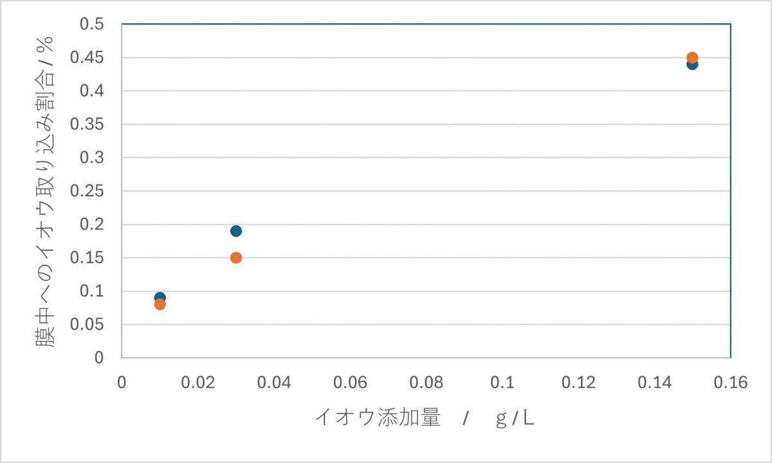Click the 0.12 horizontal axis tick label
The image size is (772, 463).
[578, 383]
